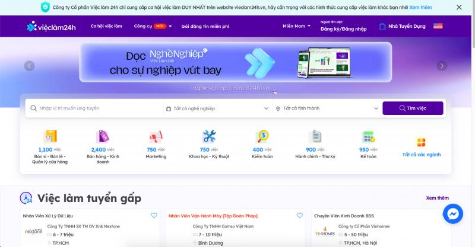The height and width of the screenshot is (247, 475).
Task: Save the Nhân Viên Vận Hành Máy job
Action: [x=300, y=215]
